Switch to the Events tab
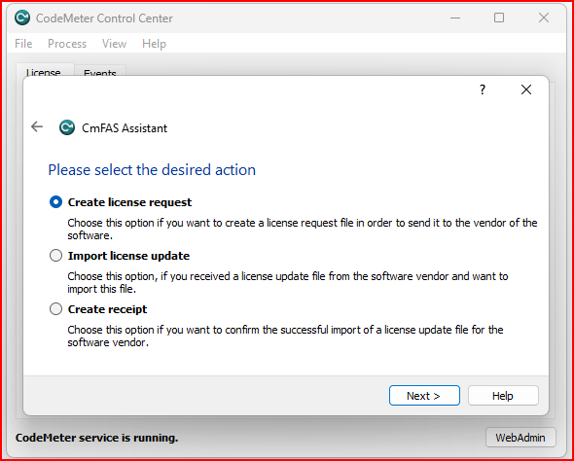Image resolution: width=574 pixels, height=461 pixels. click(x=100, y=71)
